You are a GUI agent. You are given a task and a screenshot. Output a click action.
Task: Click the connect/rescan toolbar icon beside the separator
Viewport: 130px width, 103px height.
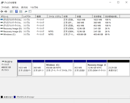26,12
